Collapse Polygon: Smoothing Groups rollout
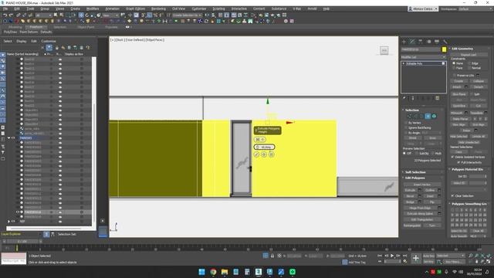 469,204
